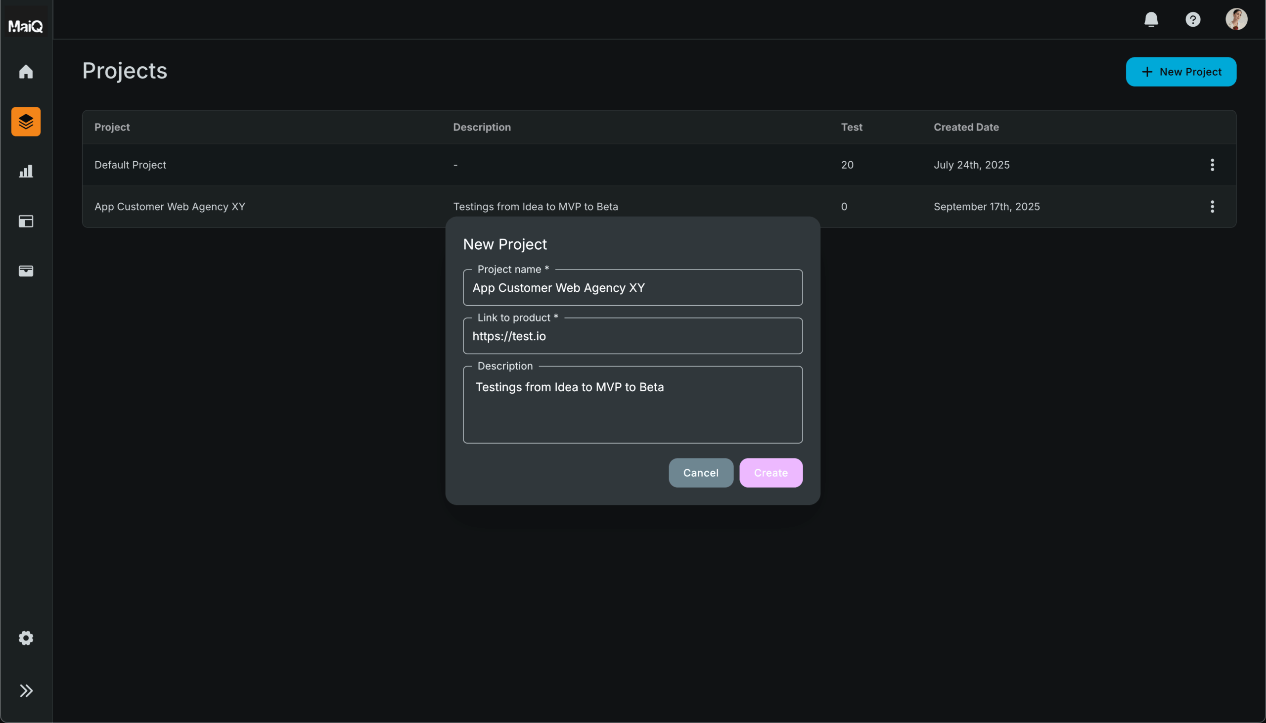Open the billing card sidebar icon
Screen dimensions: 1266x723
point(26,271)
